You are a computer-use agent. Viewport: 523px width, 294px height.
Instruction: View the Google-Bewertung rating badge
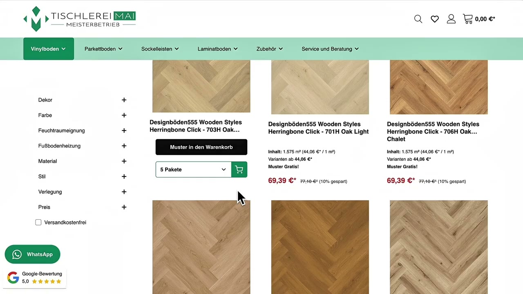click(x=35, y=278)
